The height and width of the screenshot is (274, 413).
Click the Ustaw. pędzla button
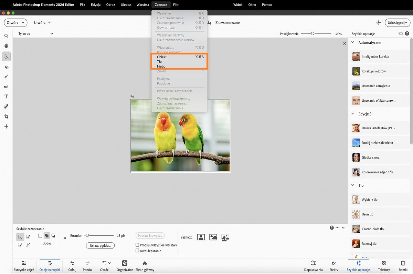[x=100, y=246]
